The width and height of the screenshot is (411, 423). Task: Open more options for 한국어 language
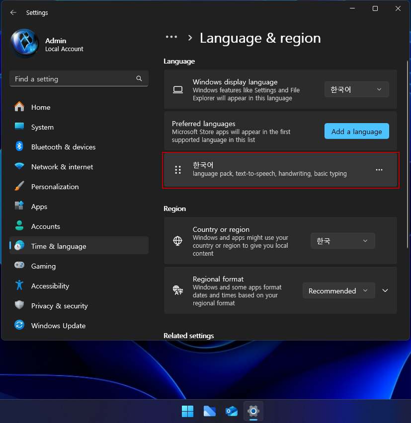pos(379,170)
